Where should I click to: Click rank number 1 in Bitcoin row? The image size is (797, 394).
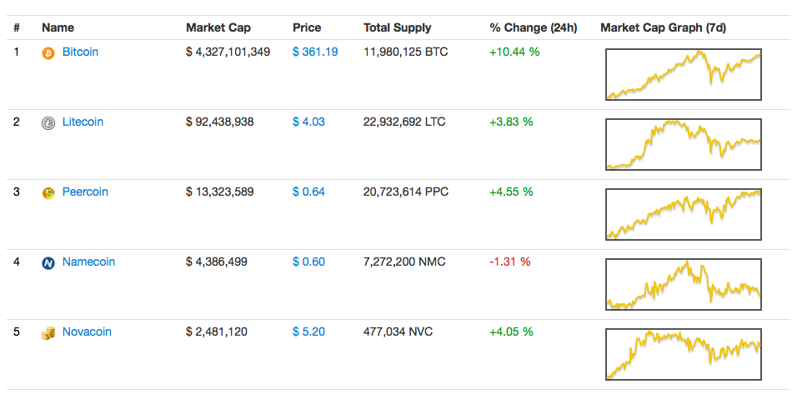17,52
